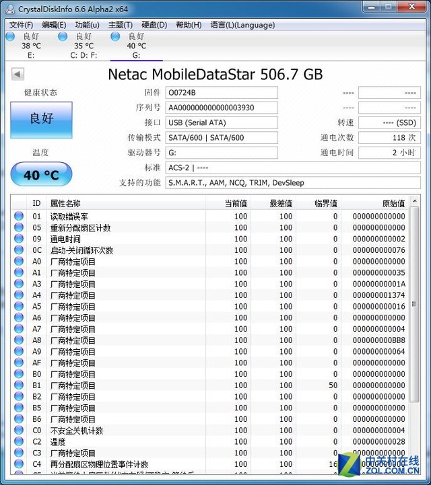Click raw value 000000000BB8 in row A8
Viewport: 431px width, 485px height.
coord(378,340)
